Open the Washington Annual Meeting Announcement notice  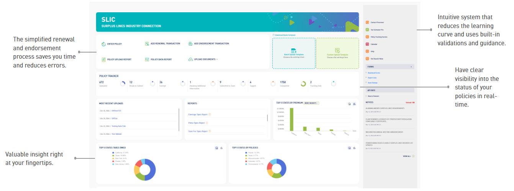click(x=385, y=132)
